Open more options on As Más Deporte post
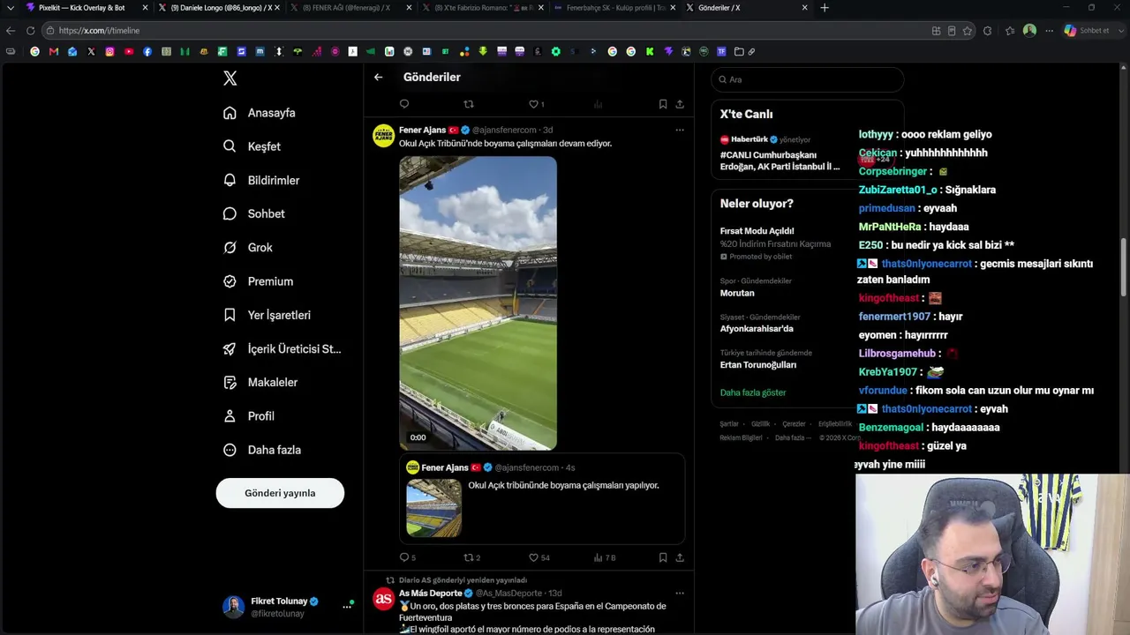 click(680, 594)
